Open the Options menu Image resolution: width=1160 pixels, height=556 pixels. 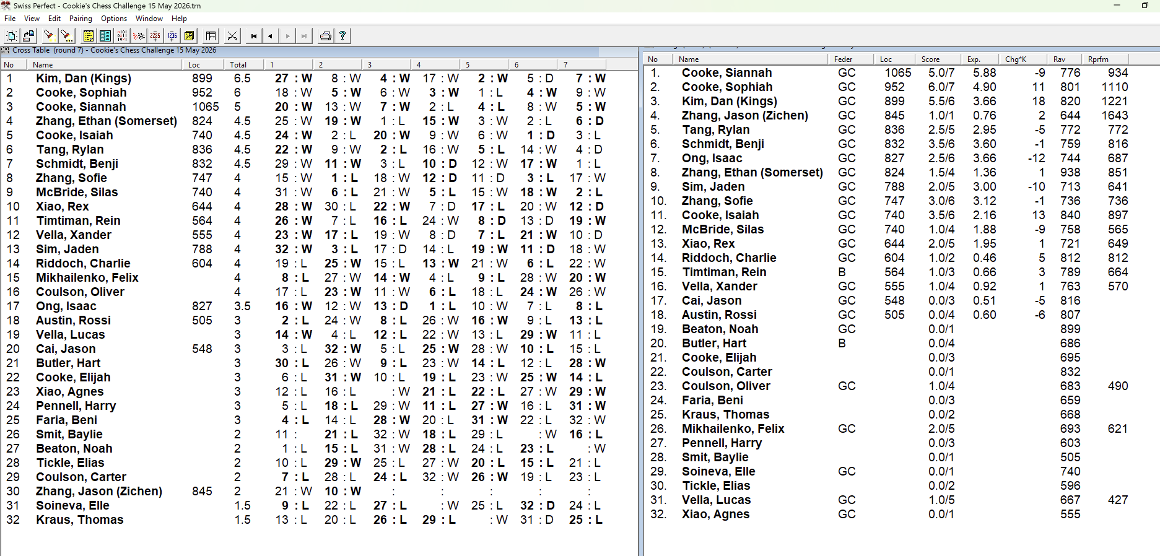click(114, 19)
